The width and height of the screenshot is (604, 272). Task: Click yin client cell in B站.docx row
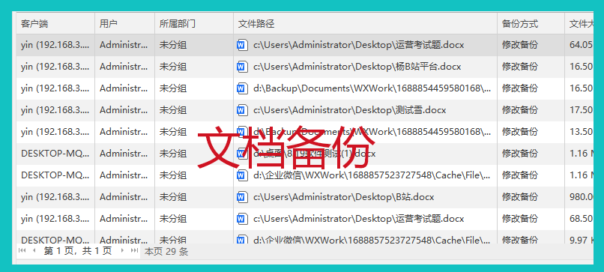click(55, 197)
